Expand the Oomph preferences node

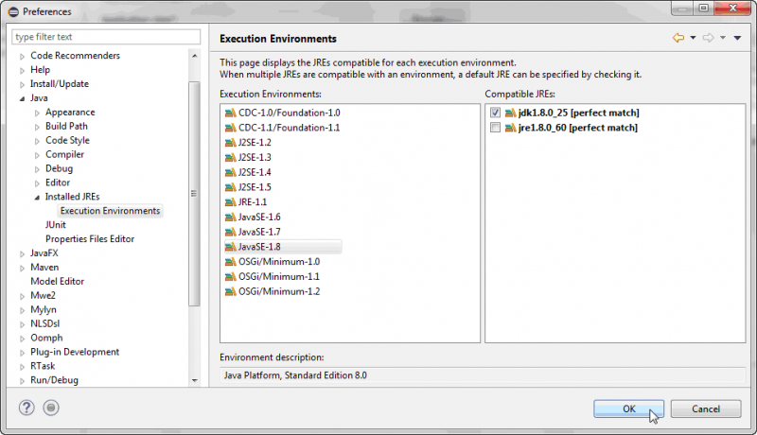(22, 339)
